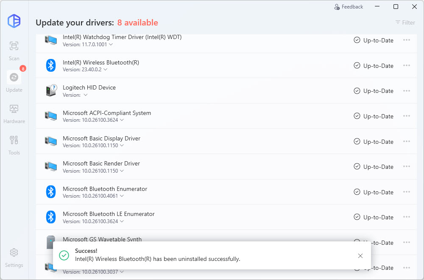424x280 pixels.
Task: Click the Logitech HID Device unknown-device icon
Action: [51, 91]
